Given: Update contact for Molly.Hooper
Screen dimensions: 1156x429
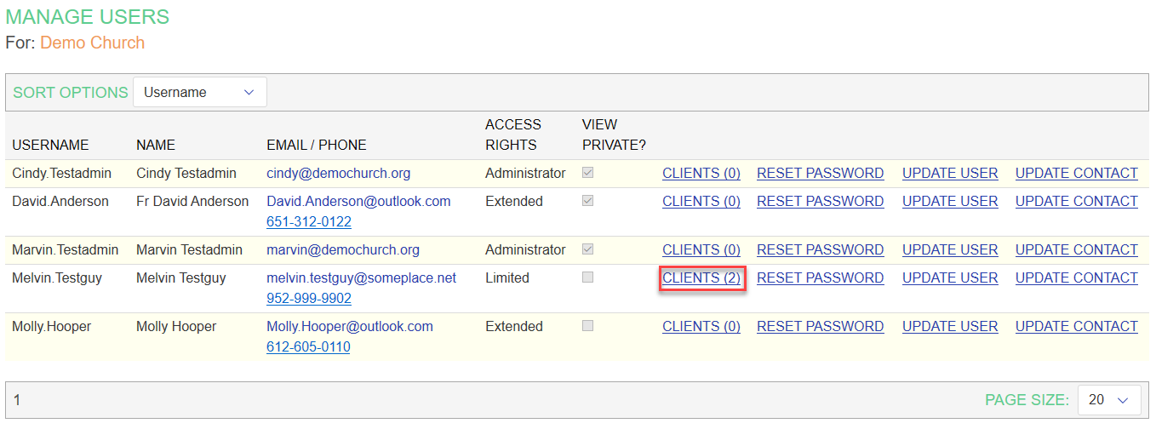Looking at the screenshot, I should [x=1076, y=326].
